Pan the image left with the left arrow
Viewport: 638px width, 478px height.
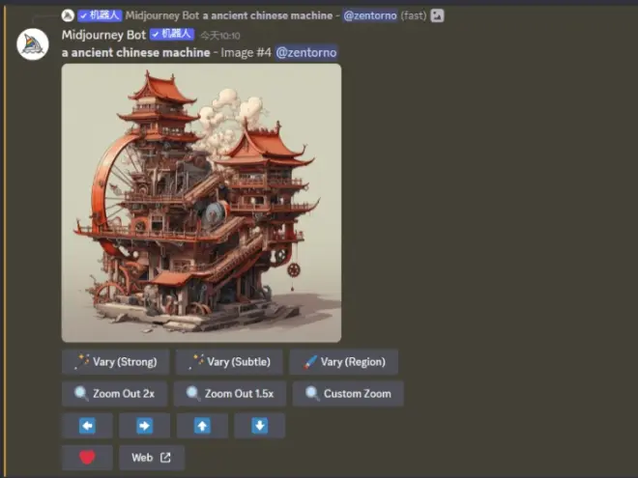click(x=87, y=426)
